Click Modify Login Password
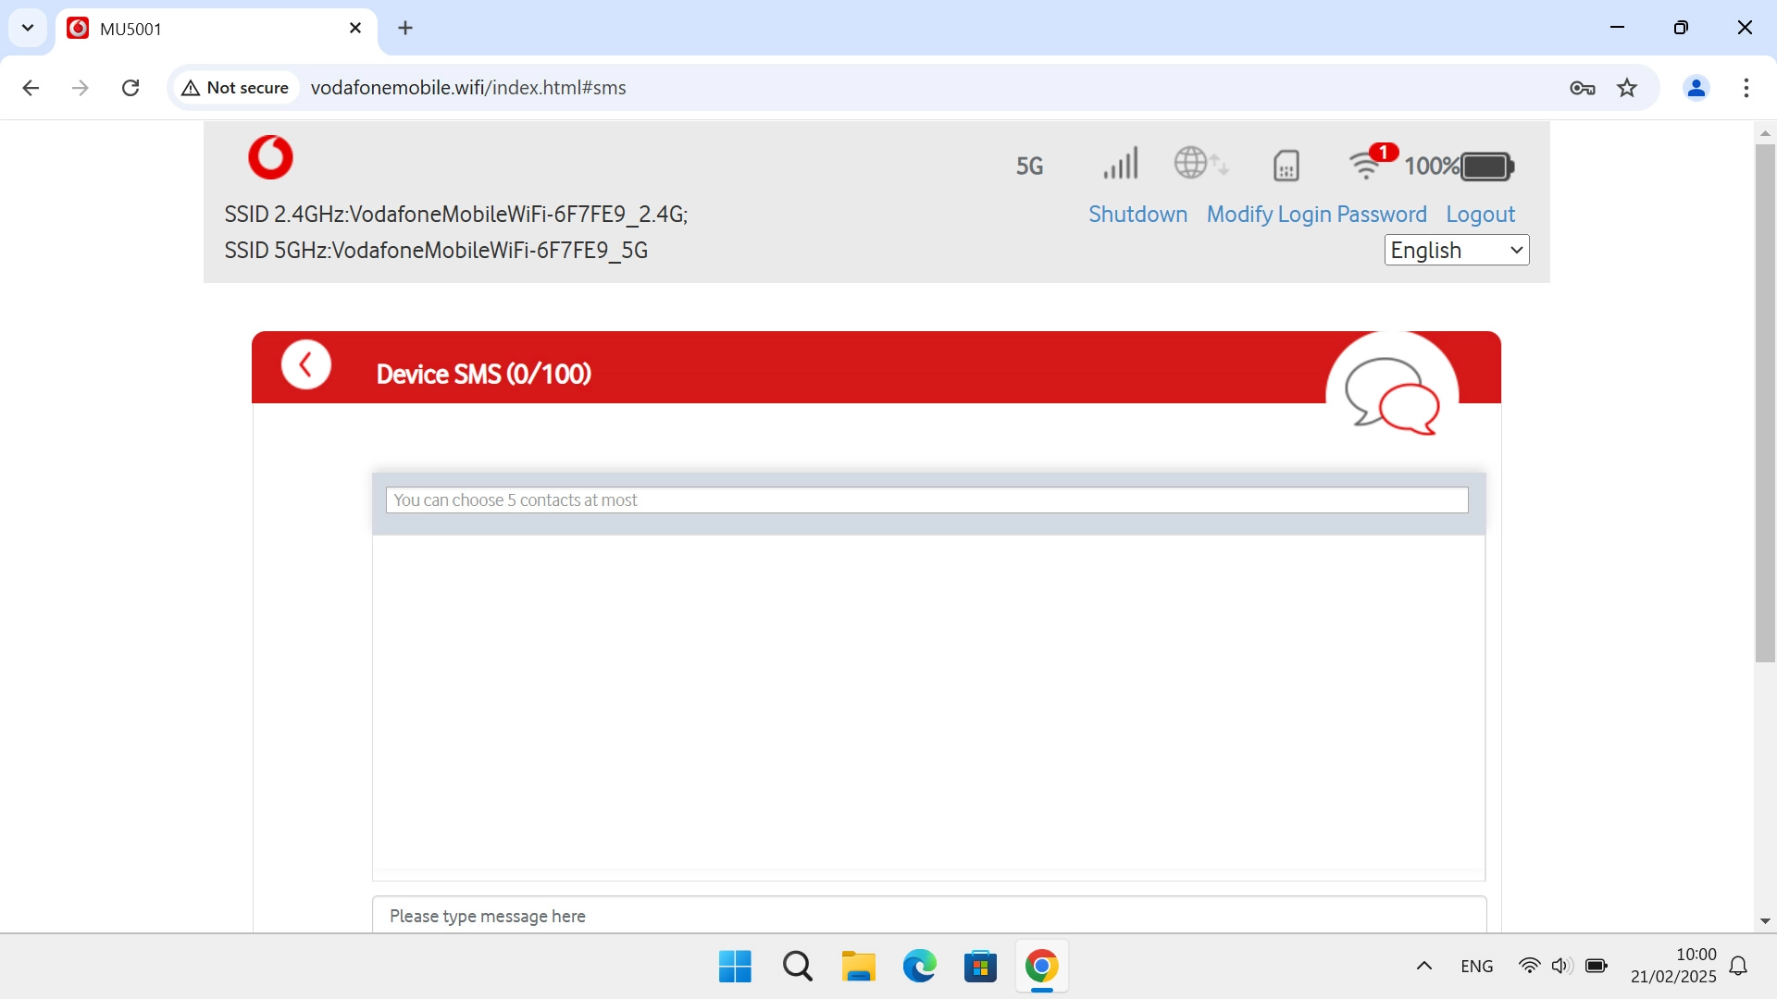The height and width of the screenshot is (999, 1777). pos(1316,214)
